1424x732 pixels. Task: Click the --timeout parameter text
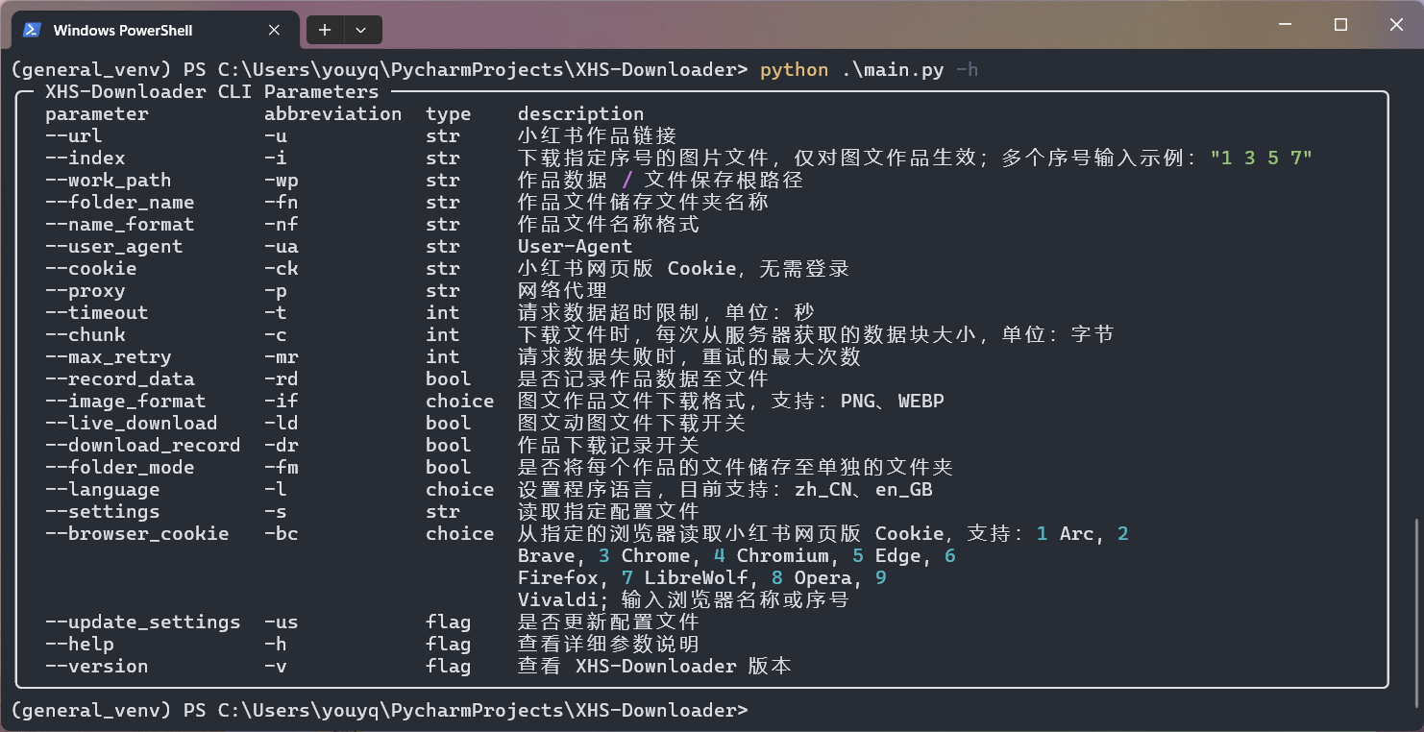[x=97, y=312]
